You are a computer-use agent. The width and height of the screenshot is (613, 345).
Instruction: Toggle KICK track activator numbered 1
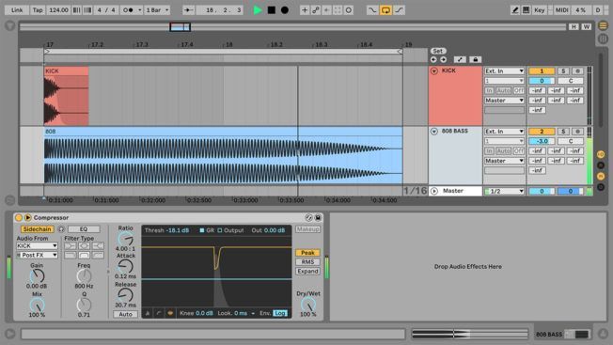[542, 71]
